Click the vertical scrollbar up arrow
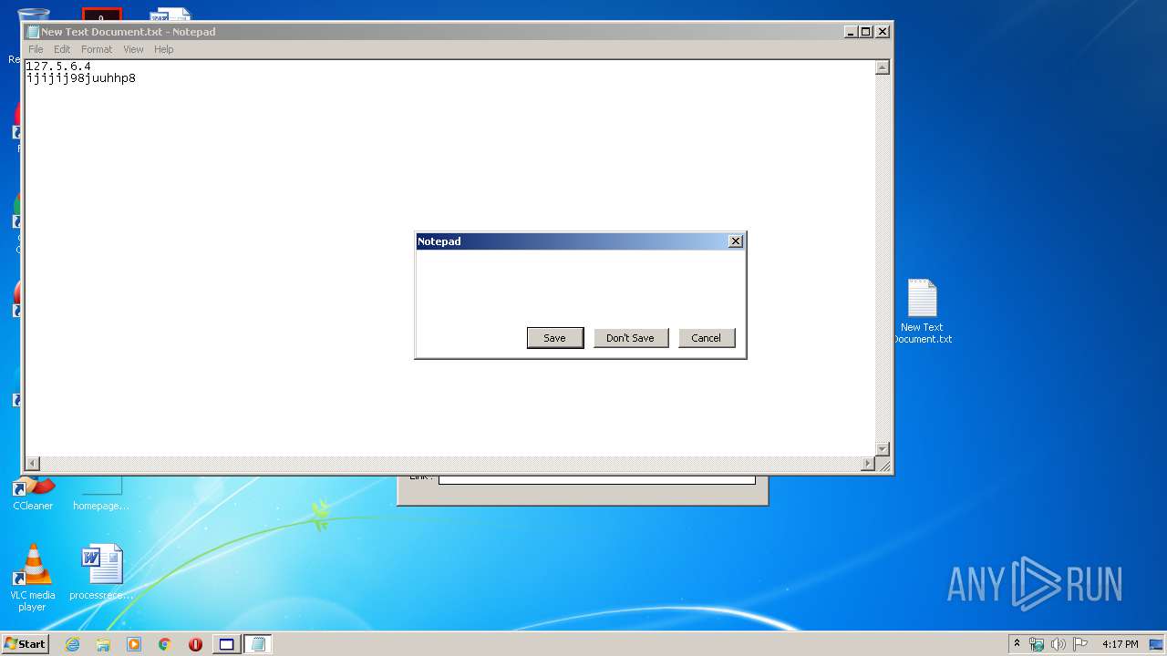The height and width of the screenshot is (656, 1167). coord(882,67)
